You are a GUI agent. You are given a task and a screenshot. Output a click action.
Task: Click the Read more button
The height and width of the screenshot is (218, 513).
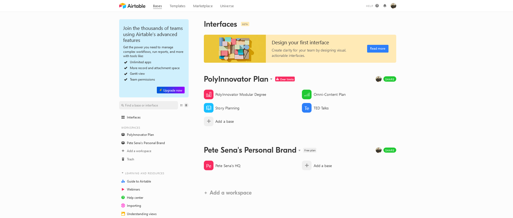378,49
